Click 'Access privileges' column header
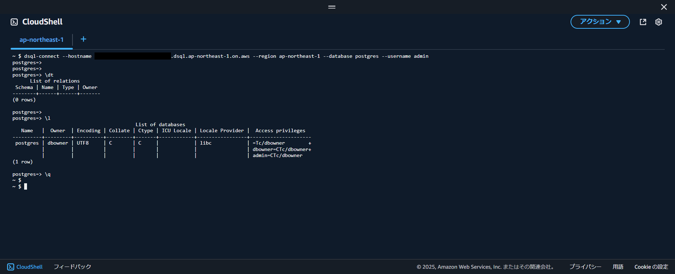The height and width of the screenshot is (274, 675). coord(280,130)
